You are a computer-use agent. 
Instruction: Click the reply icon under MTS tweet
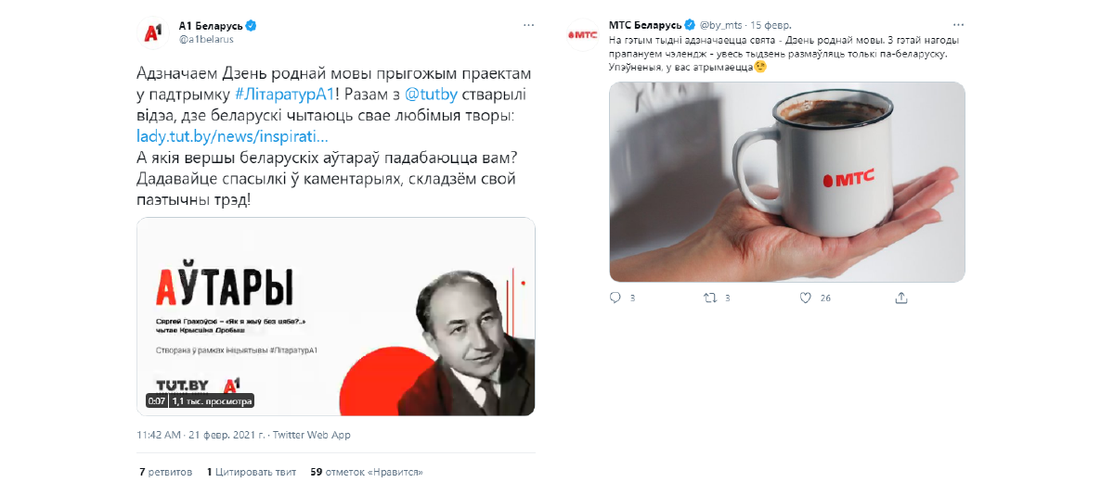(615, 298)
